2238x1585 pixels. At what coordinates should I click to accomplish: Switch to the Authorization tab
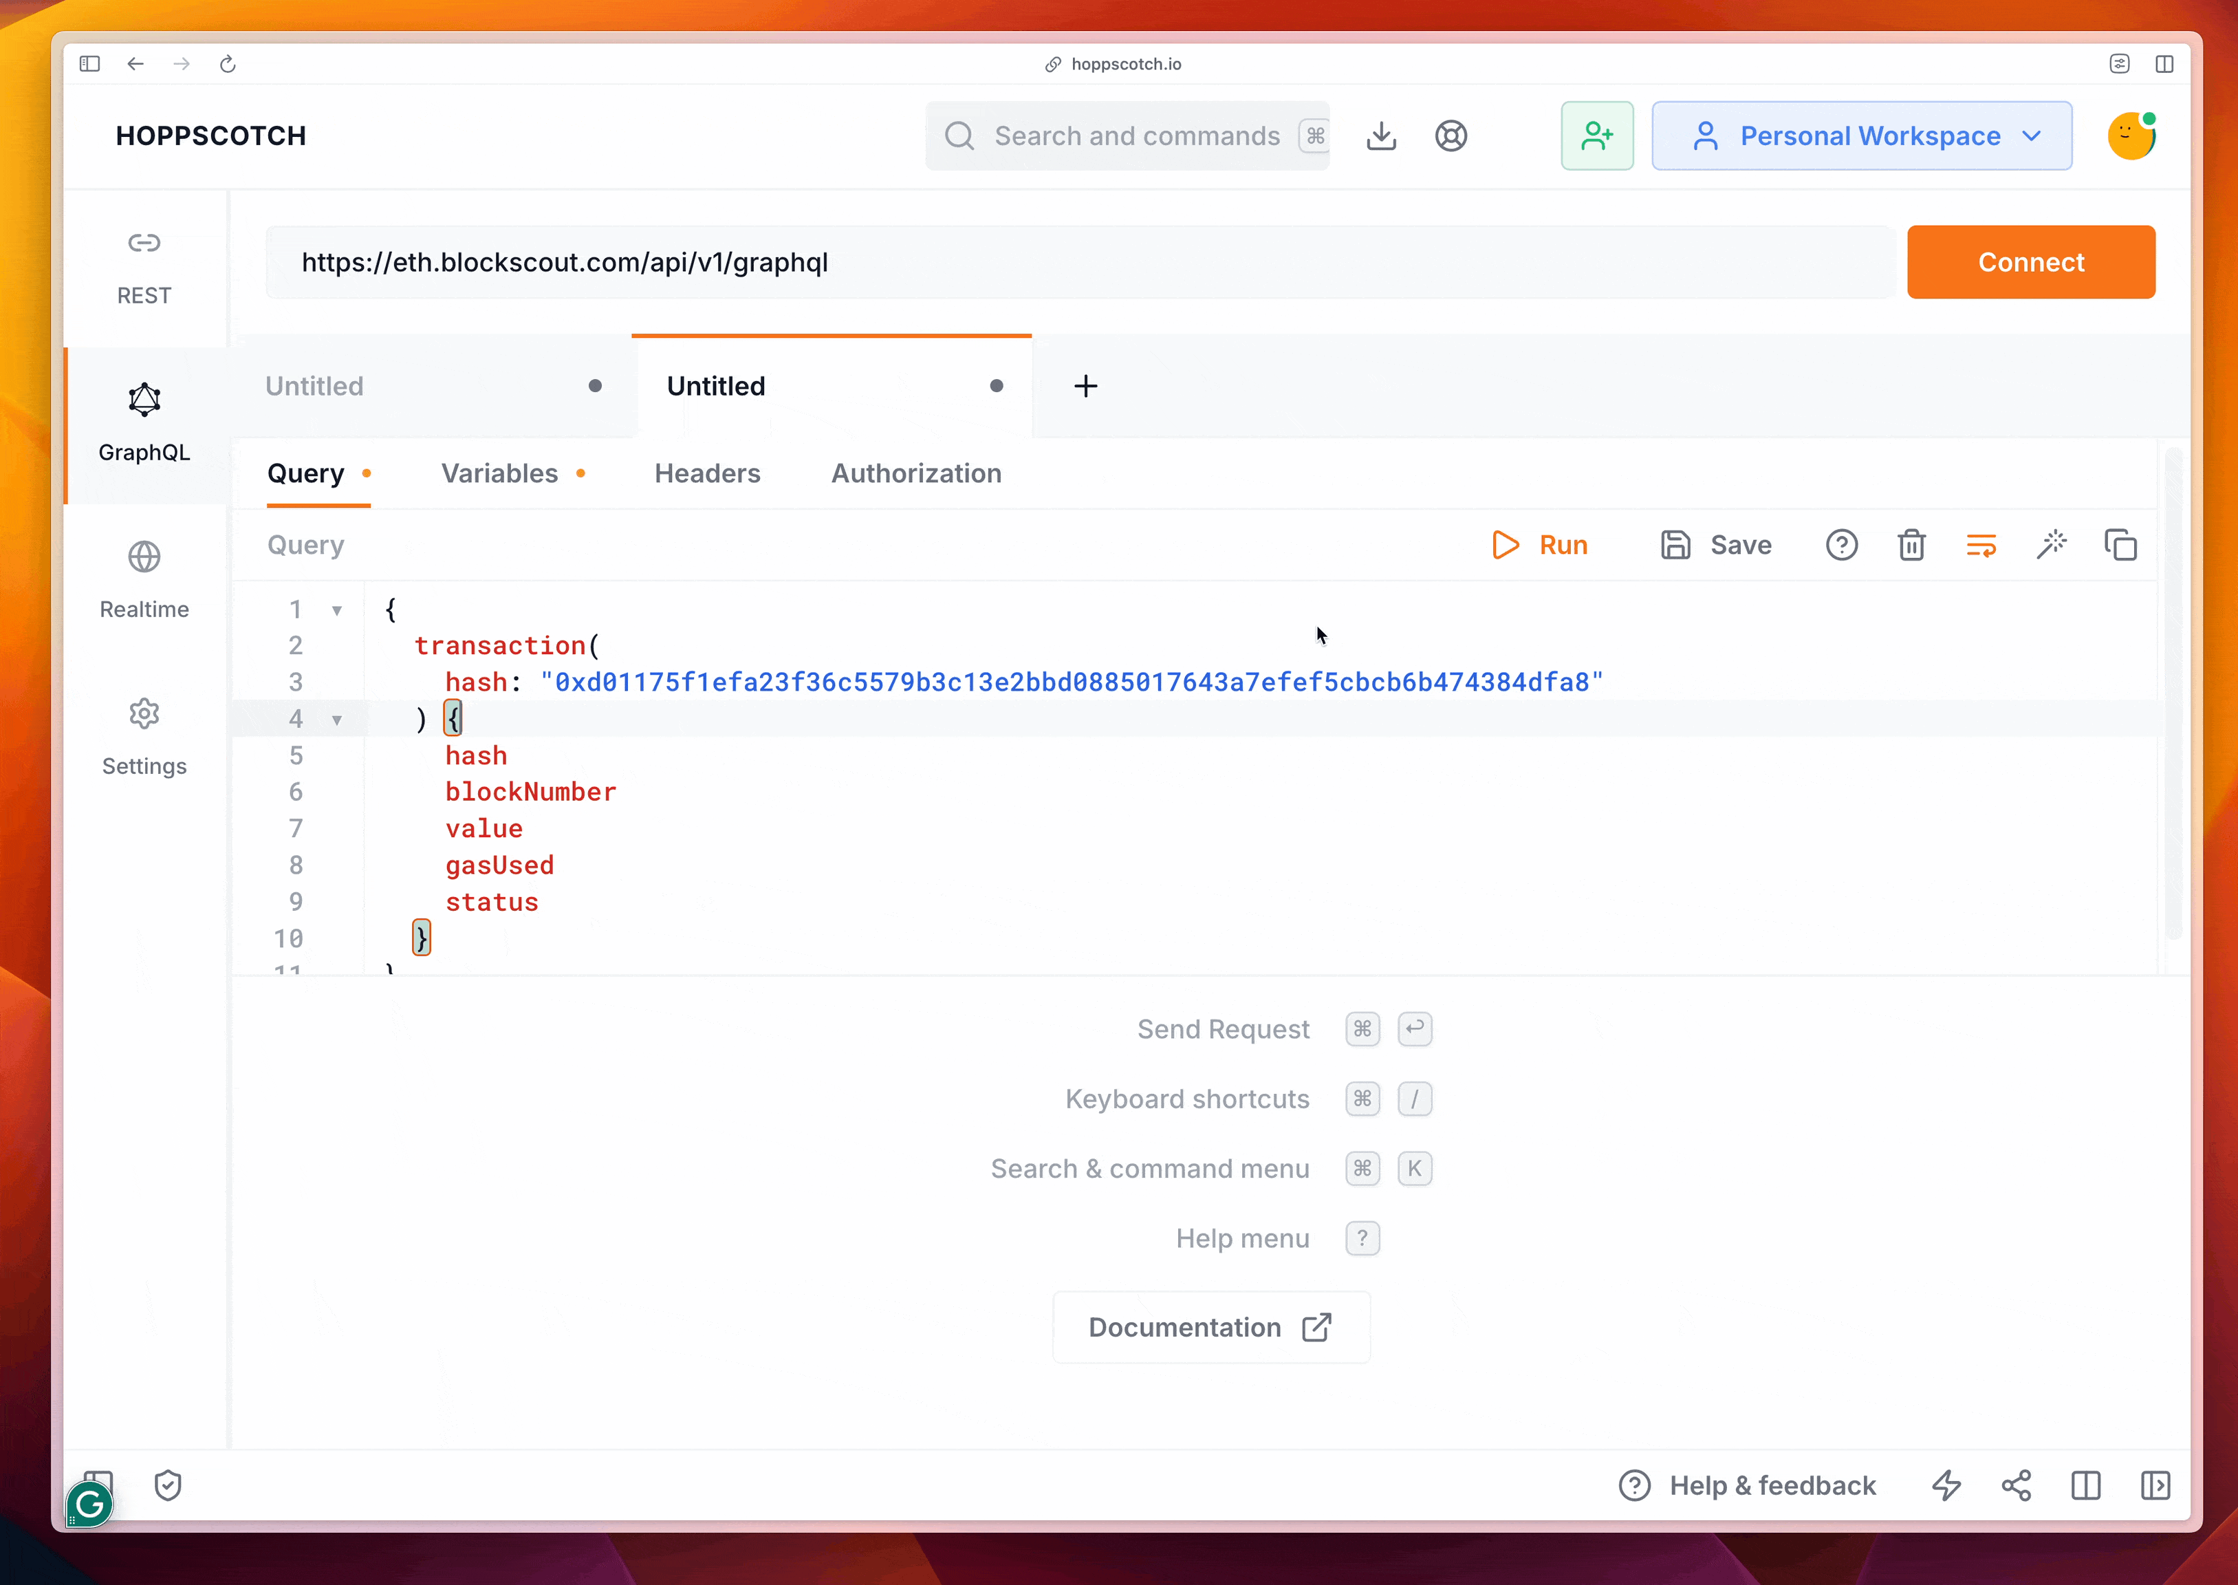click(x=916, y=473)
